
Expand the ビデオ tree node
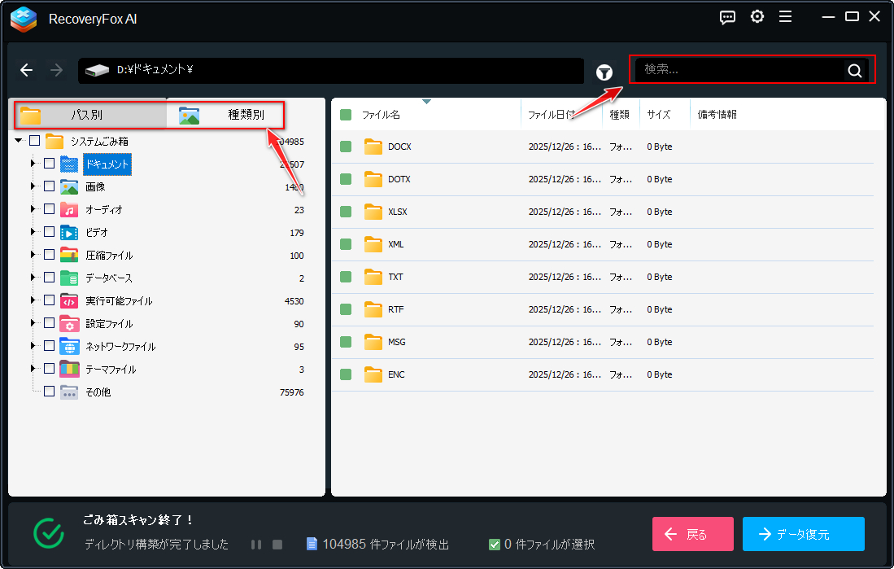(33, 232)
